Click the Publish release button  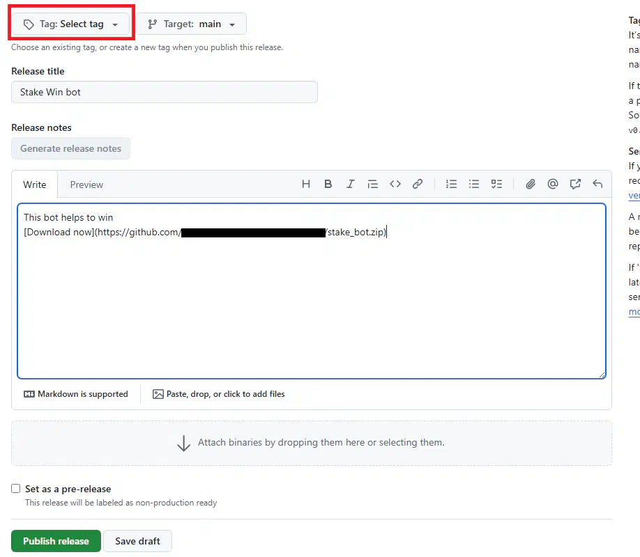[x=56, y=541]
